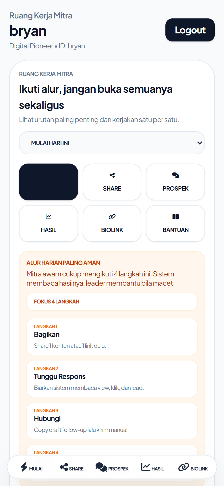Image resolution: width=224 pixels, height=486 pixels.
Task: Tap the share icon in bottom navigation bar
Action: (x=64, y=467)
